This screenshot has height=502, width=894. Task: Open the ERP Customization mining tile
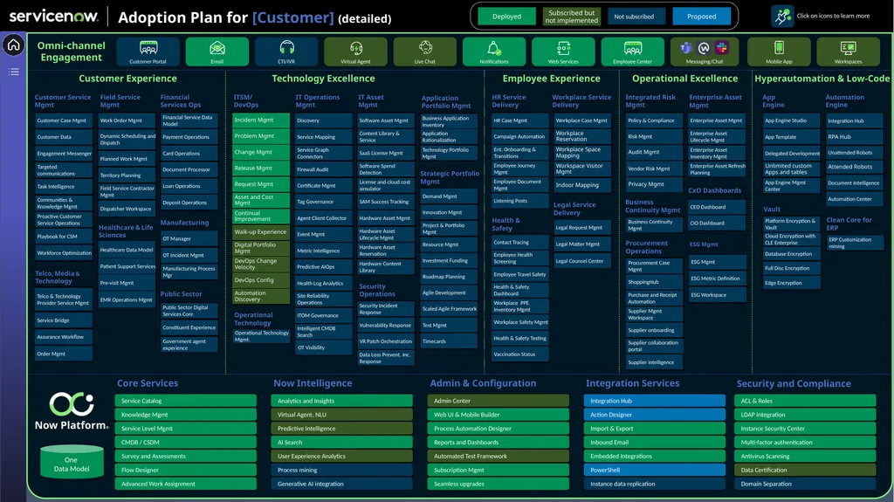855,243
